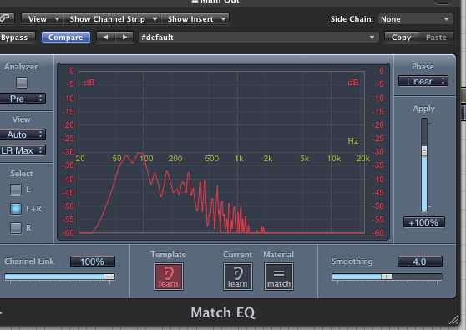Click the Copy button
Image resolution: width=466 pixels, height=330 pixels.
click(401, 38)
